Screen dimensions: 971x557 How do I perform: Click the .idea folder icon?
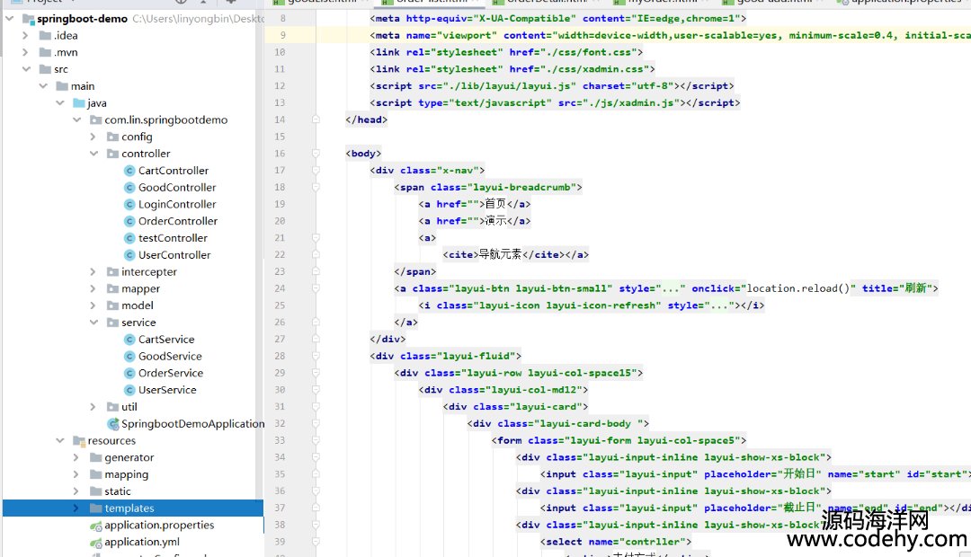pyautogui.click(x=45, y=35)
